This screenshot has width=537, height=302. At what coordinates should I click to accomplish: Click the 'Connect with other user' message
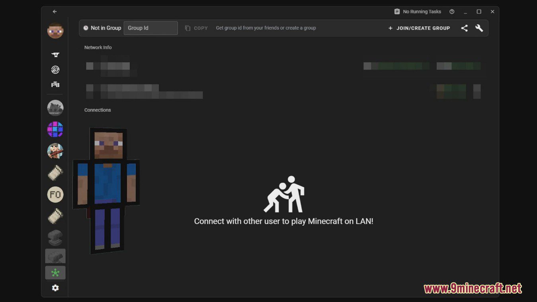[283, 221]
